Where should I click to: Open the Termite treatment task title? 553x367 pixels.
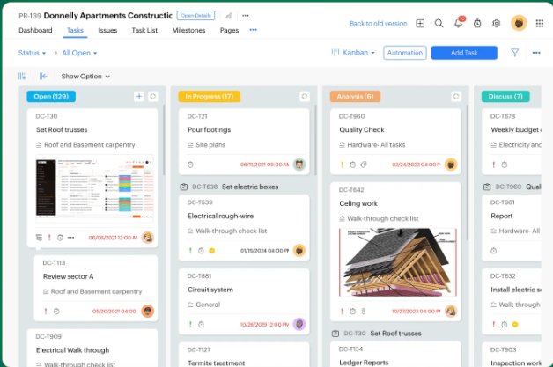(x=217, y=363)
